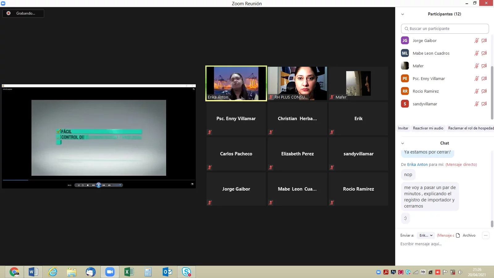Click the Invitar button
This screenshot has height=278, width=494.
coord(403,128)
